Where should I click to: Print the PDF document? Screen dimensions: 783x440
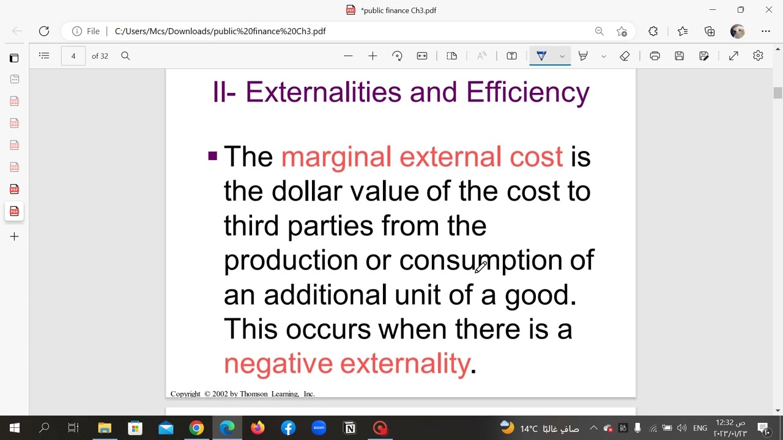[655, 56]
